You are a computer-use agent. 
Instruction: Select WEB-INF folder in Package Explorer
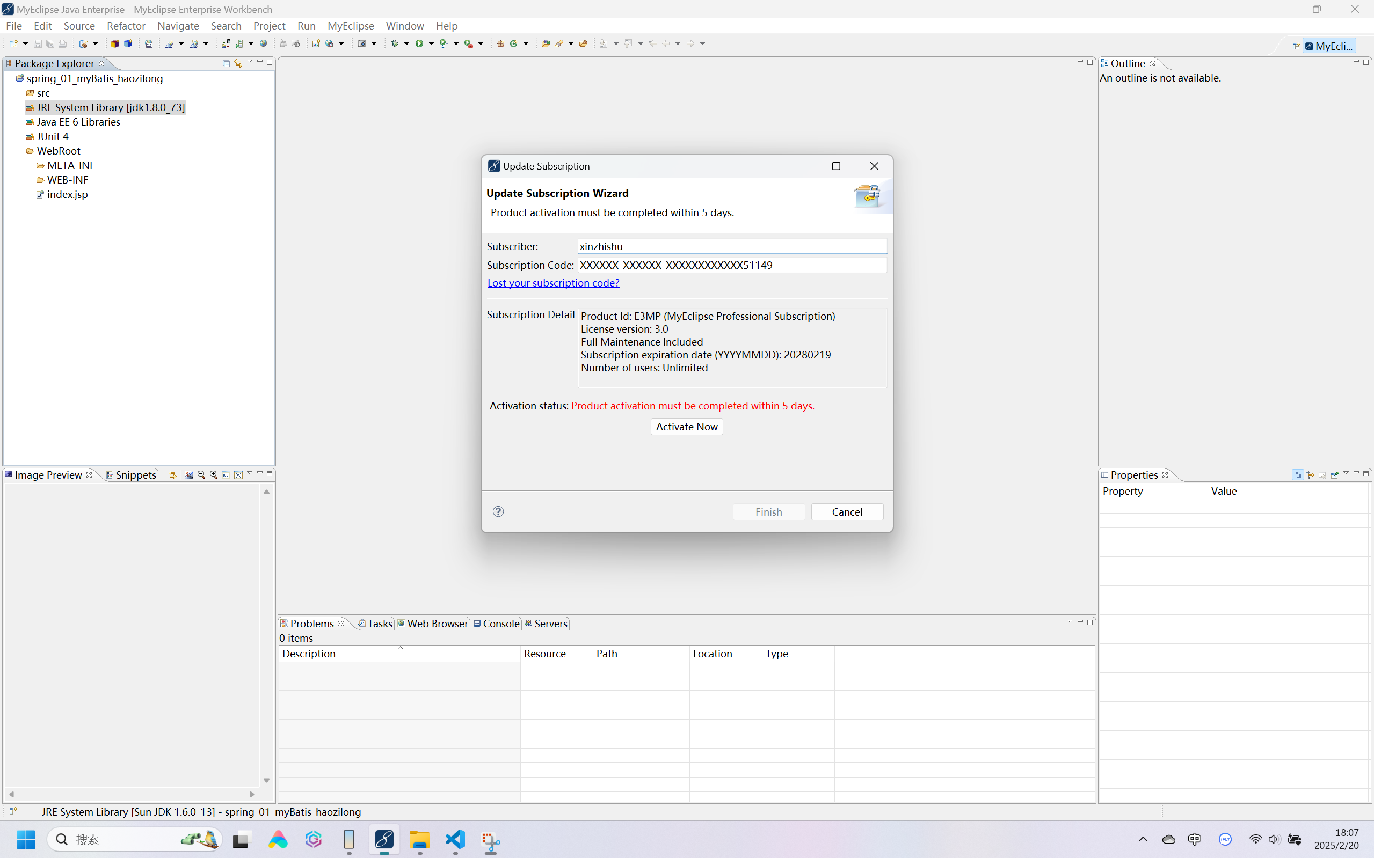click(x=62, y=180)
